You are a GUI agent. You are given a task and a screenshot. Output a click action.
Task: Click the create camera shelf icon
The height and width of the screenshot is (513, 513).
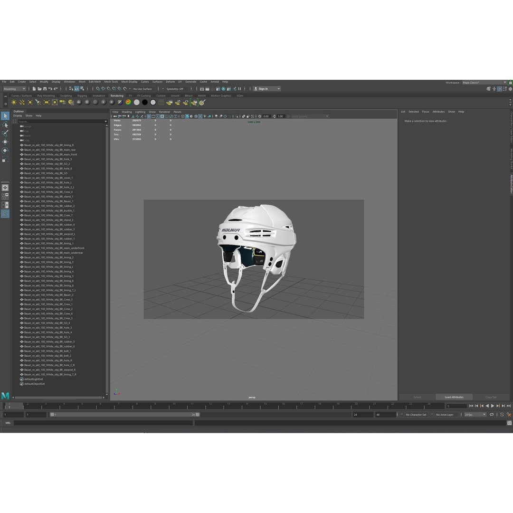(x=63, y=103)
